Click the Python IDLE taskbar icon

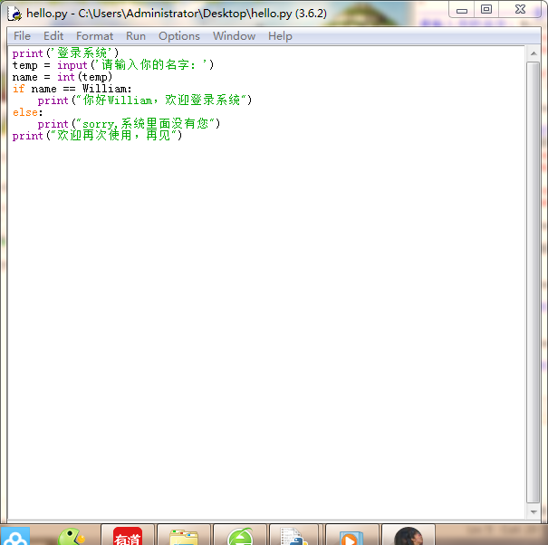click(x=293, y=535)
